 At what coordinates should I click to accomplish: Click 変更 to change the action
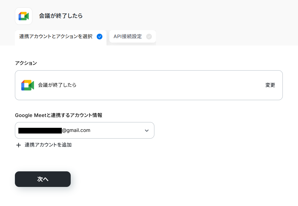coord(270,85)
